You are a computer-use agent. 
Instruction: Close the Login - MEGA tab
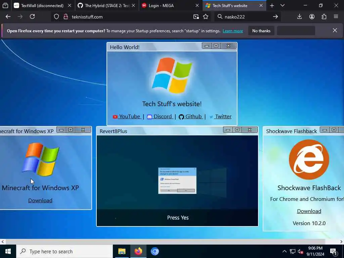(197, 5)
